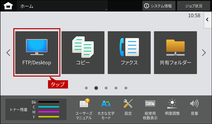Screen dimensions: 212x124
Task: Click the システム情報 system information button
Action: click(159, 6)
